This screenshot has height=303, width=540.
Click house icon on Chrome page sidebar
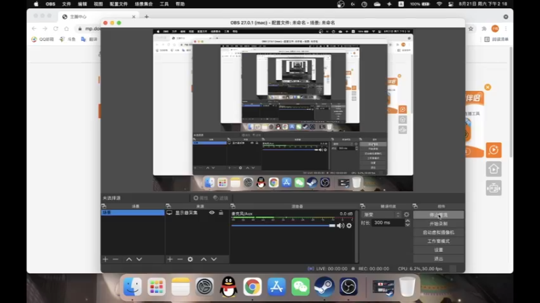tap(493, 169)
